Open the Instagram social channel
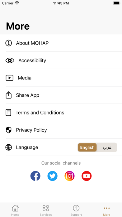Image resolution: width=122 pixels, height=217 pixels. pos(69,176)
